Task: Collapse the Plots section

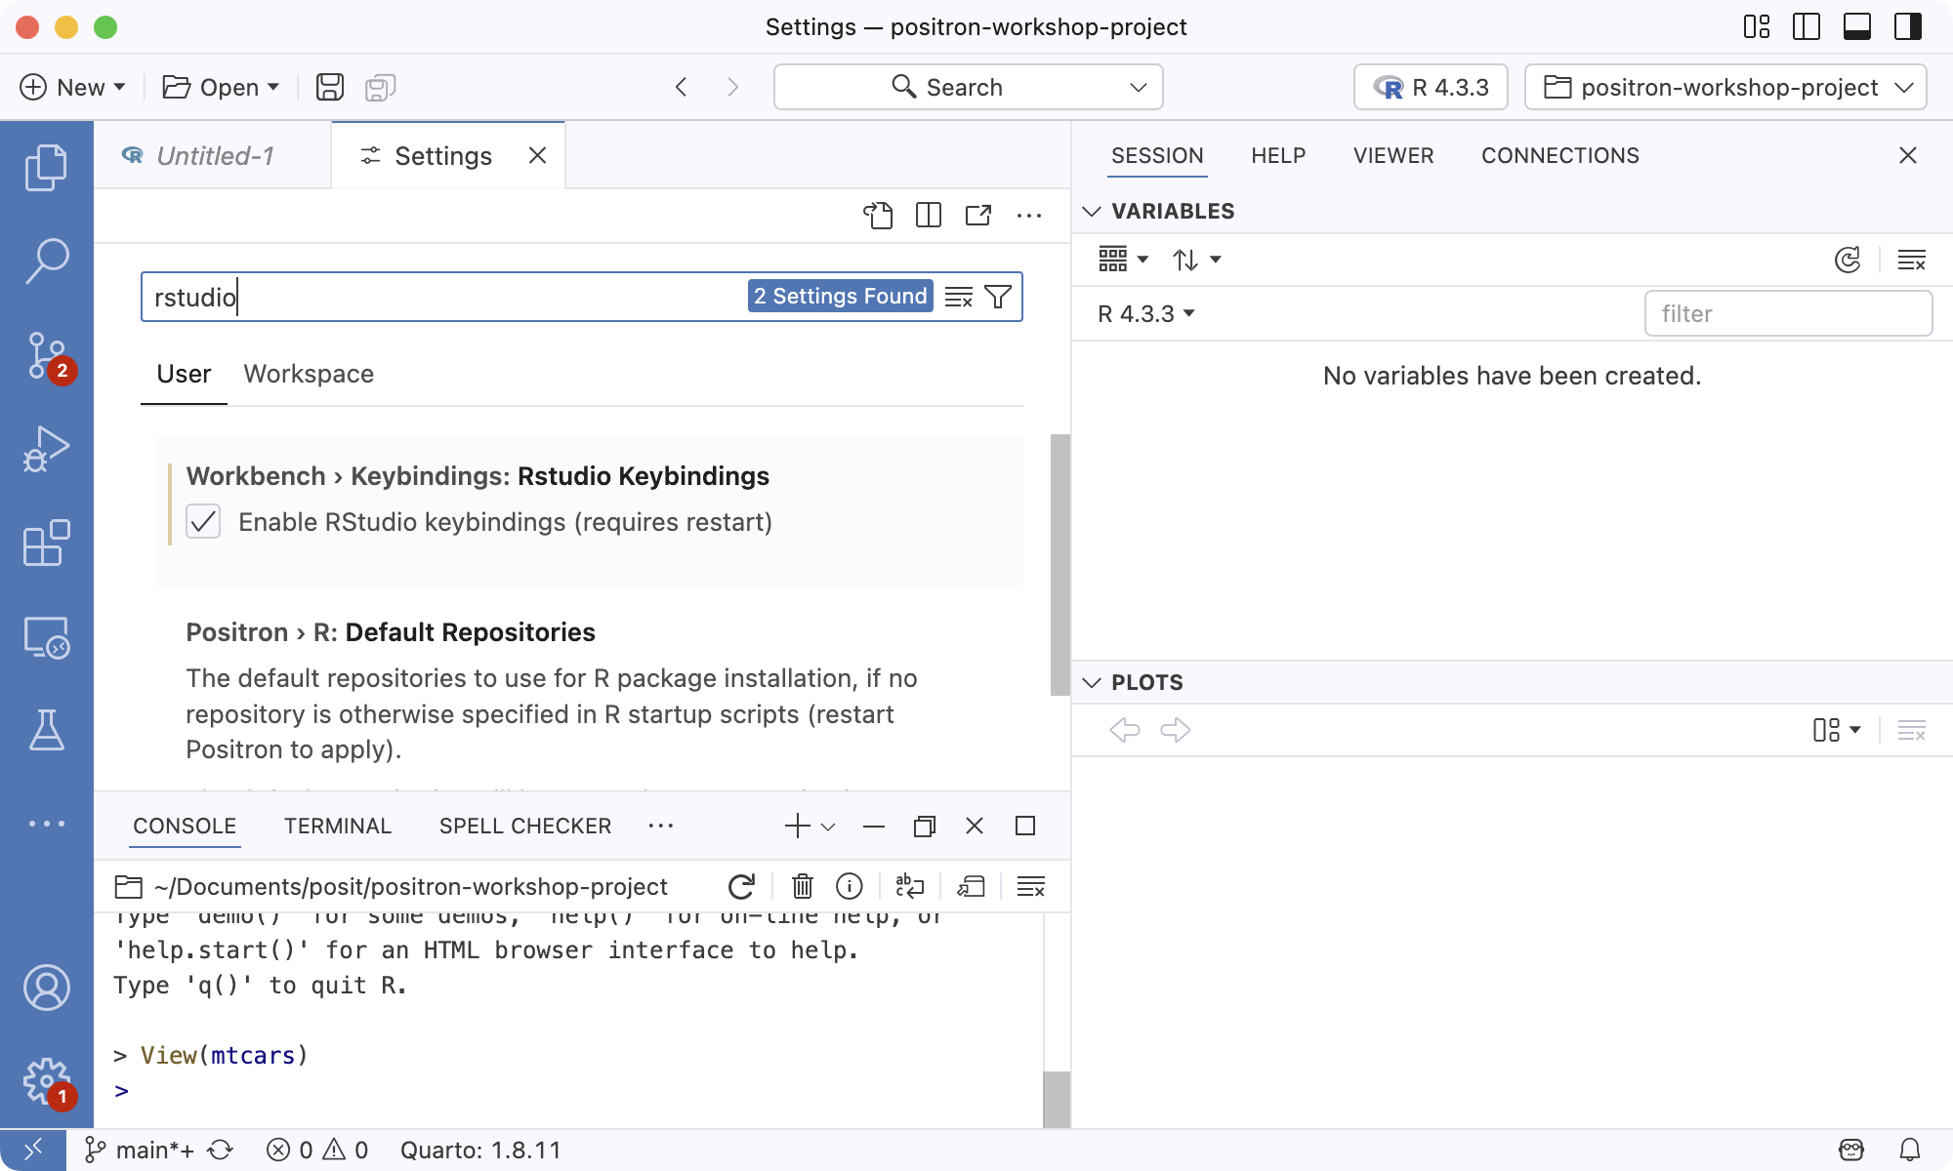Action: (1093, 682)
